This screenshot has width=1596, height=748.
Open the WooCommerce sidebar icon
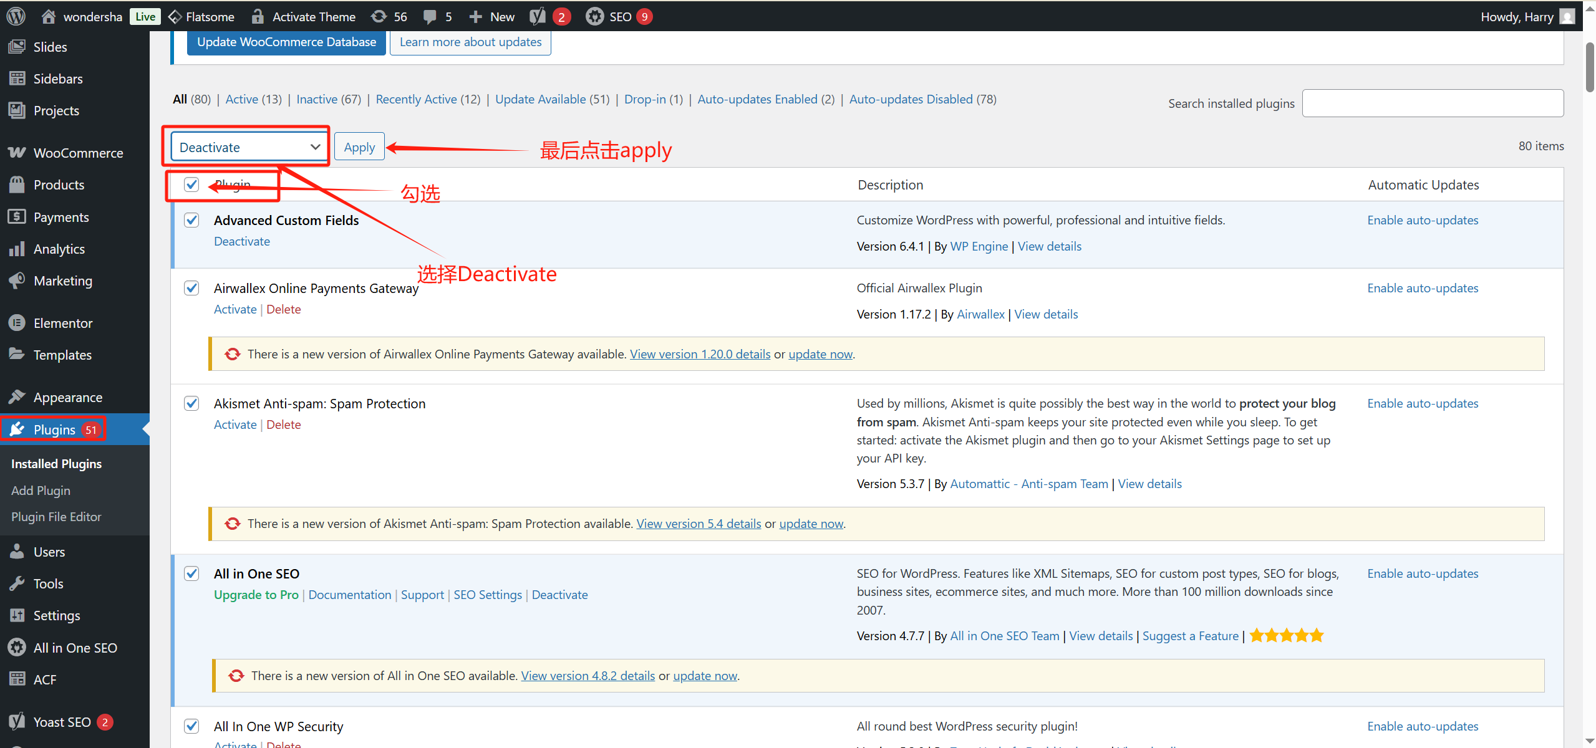(17, 153)
